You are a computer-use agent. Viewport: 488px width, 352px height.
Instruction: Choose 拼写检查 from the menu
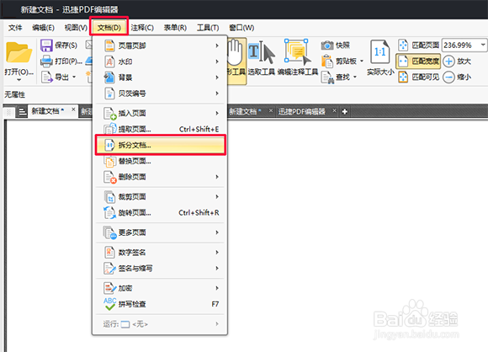(x=161, y=304)
